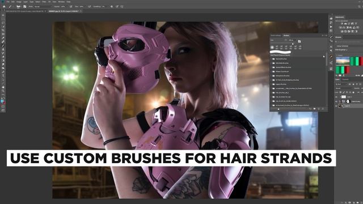Click the Libraries search field

pyautogui.click(x=349, y=41)
